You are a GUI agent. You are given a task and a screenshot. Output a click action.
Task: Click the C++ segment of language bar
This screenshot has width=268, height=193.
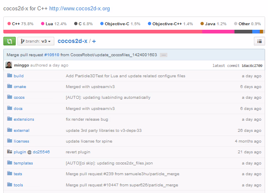103,31
